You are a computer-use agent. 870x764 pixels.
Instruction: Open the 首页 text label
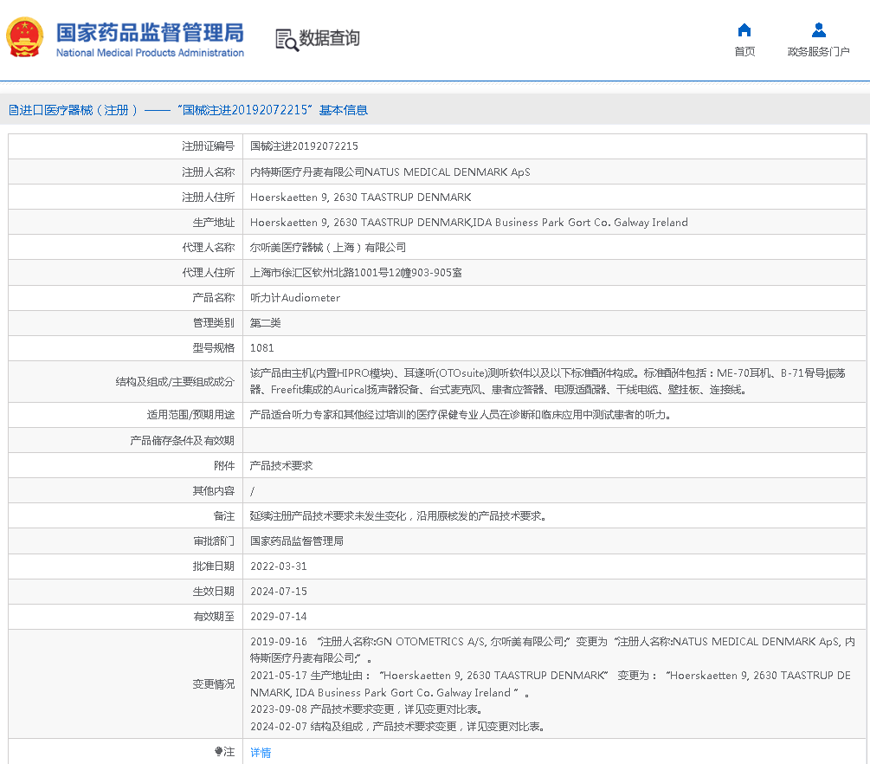point(744,52)
